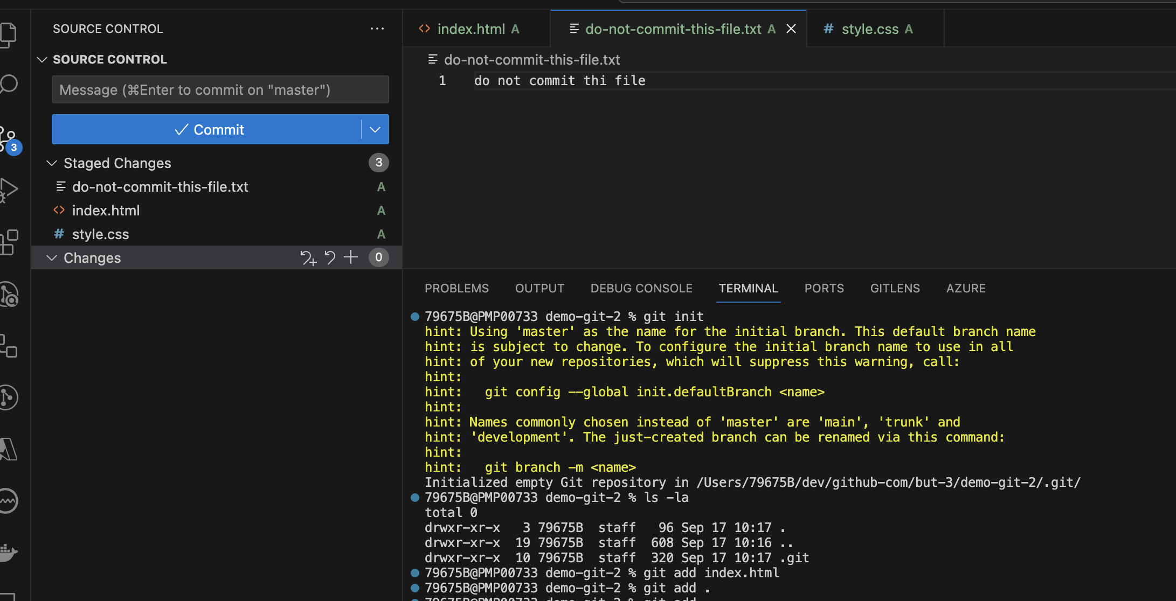The image size is (1176, 601).
Task: Click the 'git init' command line in terminal
Action: 564,316
